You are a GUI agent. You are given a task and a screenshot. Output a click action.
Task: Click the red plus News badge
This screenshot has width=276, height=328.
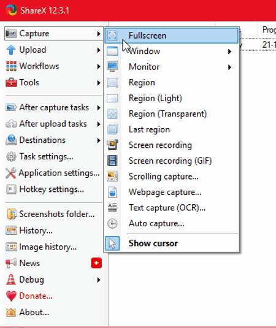click(96, 263)
